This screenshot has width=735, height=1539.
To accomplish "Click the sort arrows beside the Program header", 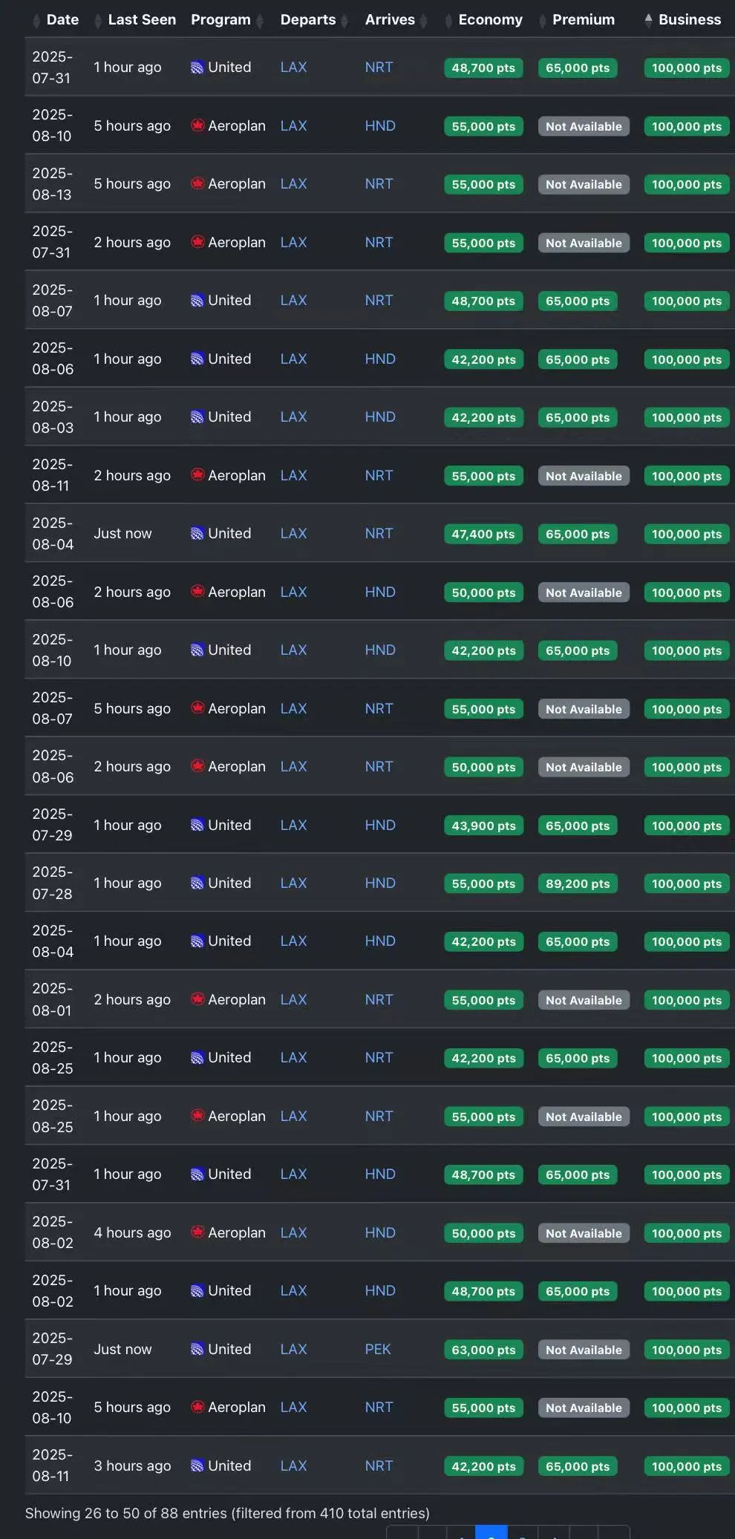I will tap(260, 21).
